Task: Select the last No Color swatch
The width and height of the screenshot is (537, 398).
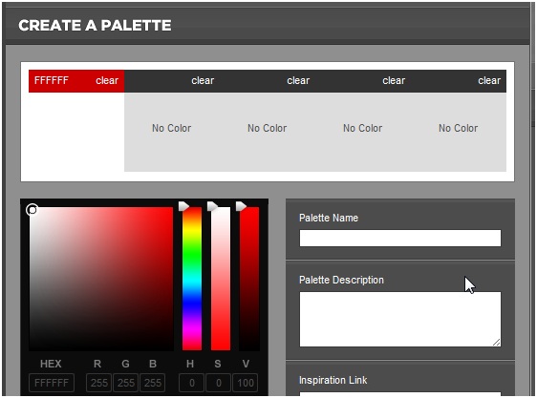Action: (459, 132)
